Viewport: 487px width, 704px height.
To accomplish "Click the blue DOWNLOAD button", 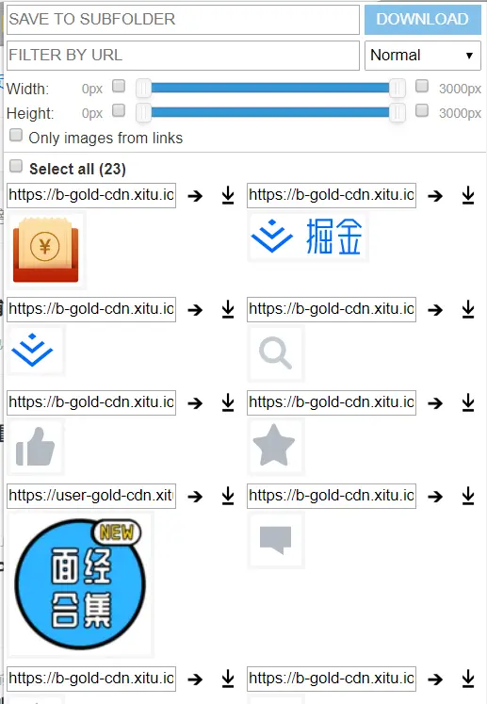I will [422, 19].
